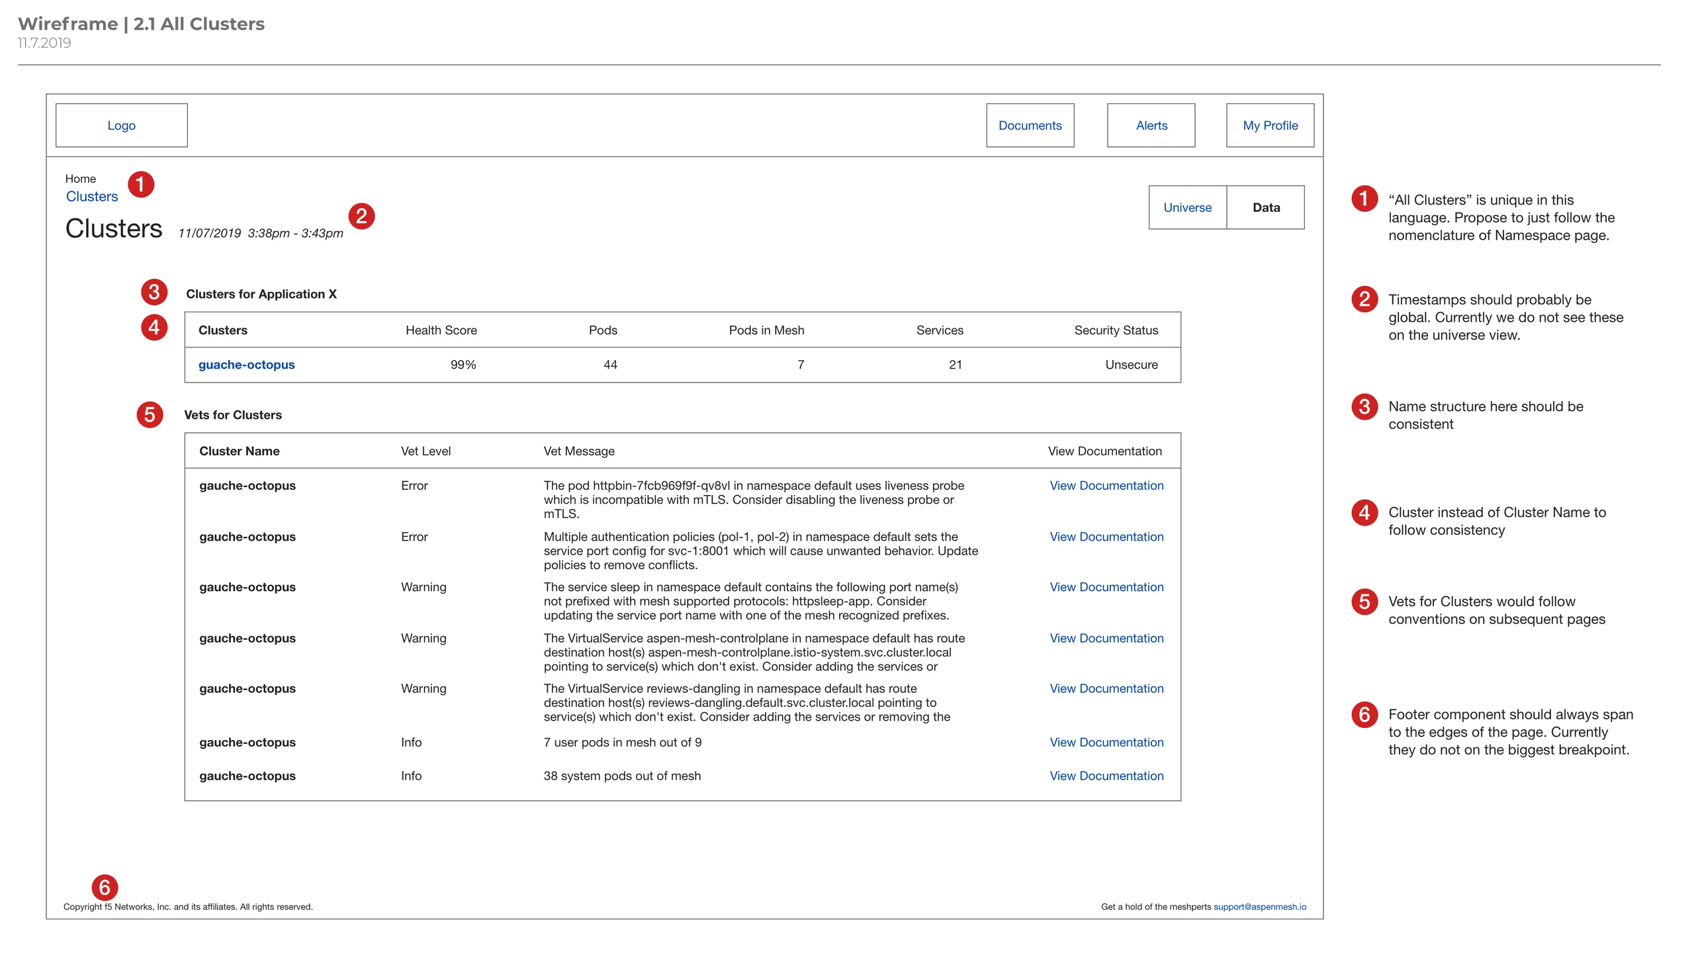This screenshot has height=953, width=1694.
Task: Select the 99% health score value
Action: pos(463,365)
